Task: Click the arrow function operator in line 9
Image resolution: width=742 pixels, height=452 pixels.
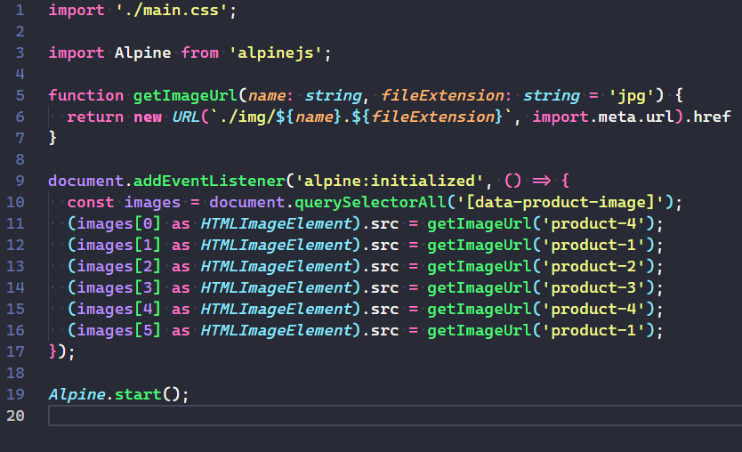Action: pos(541,181)
